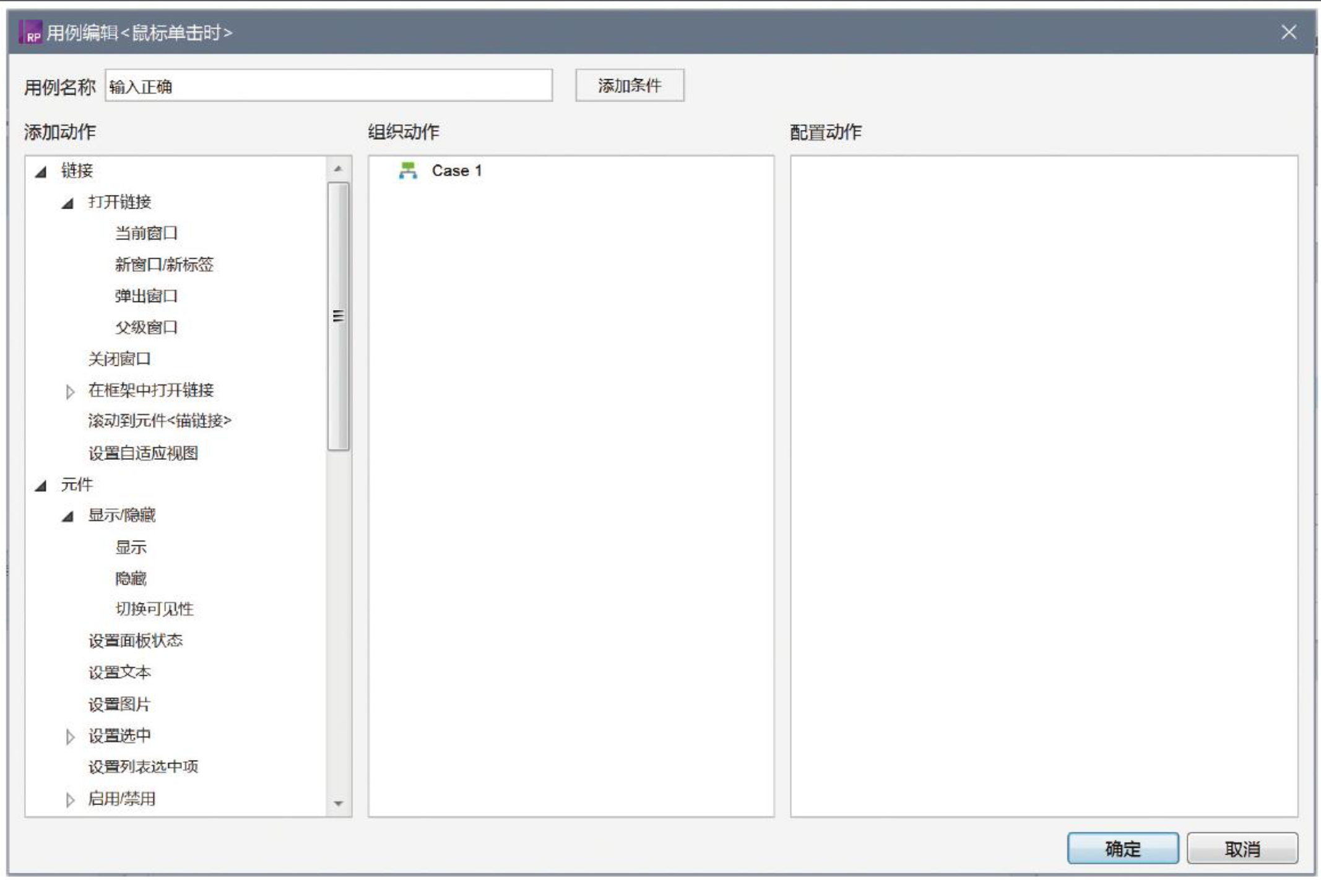The width and height of the screenshot is (1321, 880).
Task: Select the Case 1 entry in 组织动作
Action: [457, 171]
